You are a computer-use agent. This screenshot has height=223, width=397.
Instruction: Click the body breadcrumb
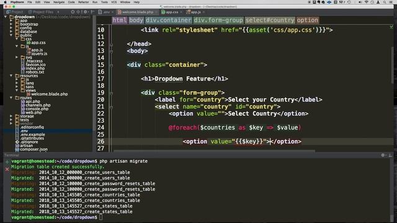136,20
